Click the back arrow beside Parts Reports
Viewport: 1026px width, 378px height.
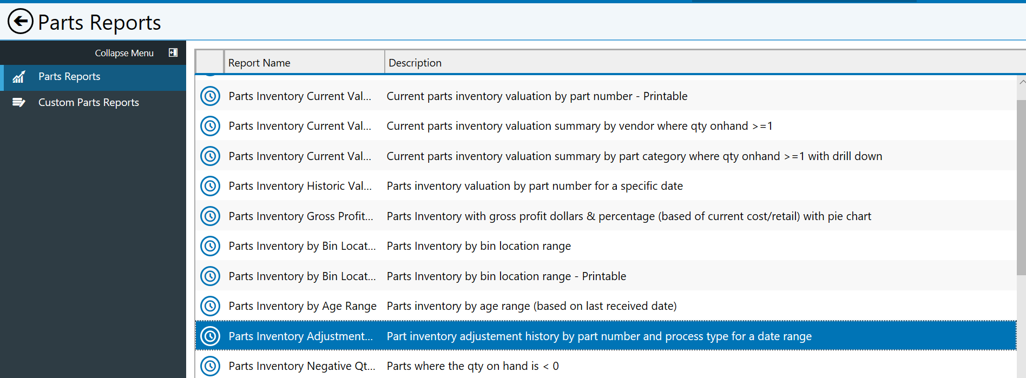click(x=21, y=22)
